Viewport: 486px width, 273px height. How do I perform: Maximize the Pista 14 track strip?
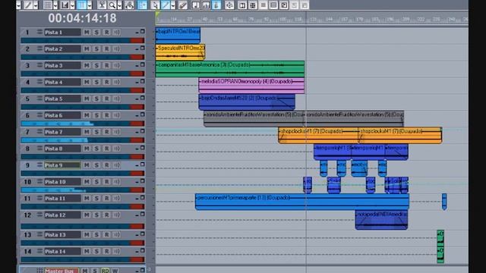point(142,251)
